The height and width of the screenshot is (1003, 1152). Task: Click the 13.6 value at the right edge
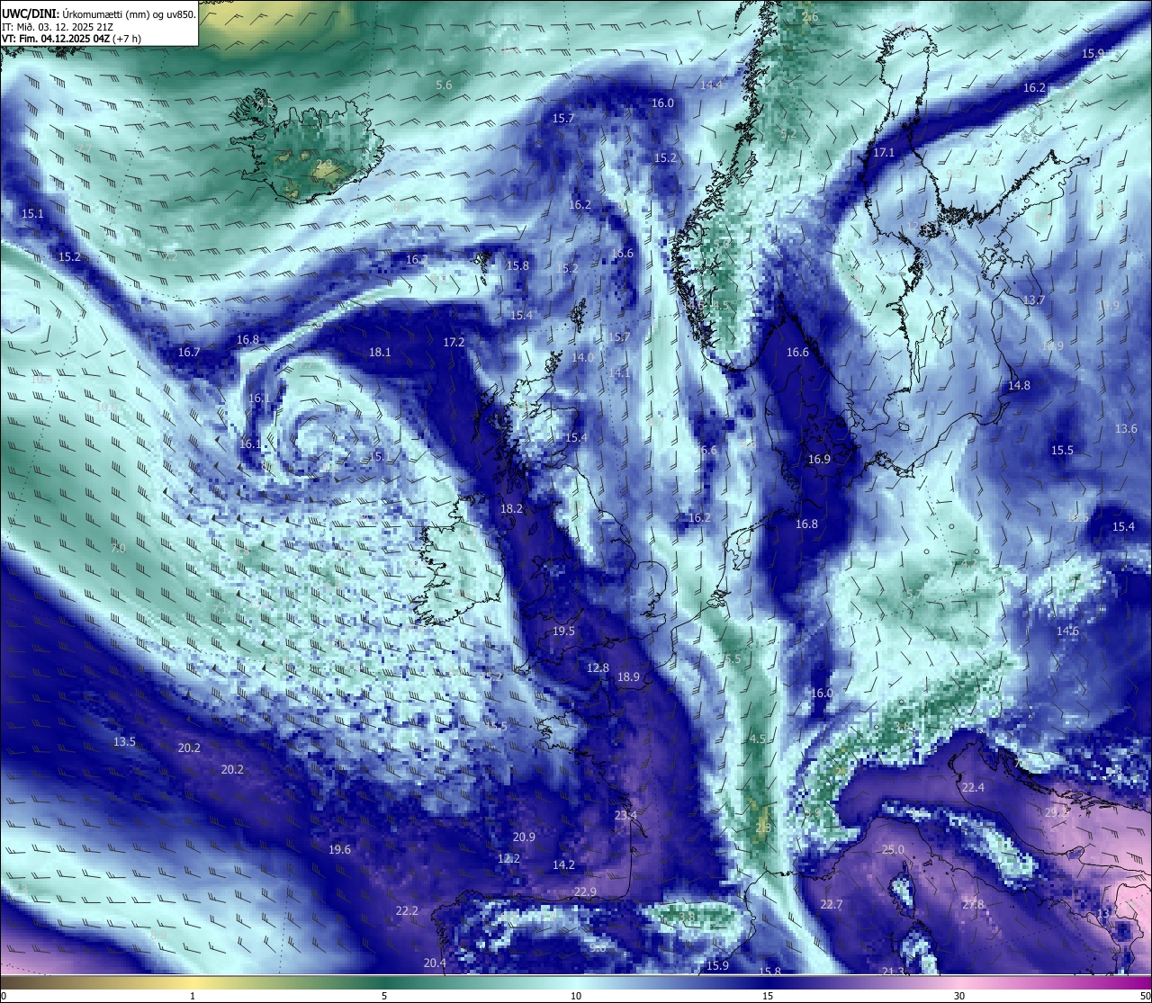[x=1126, y=429]
